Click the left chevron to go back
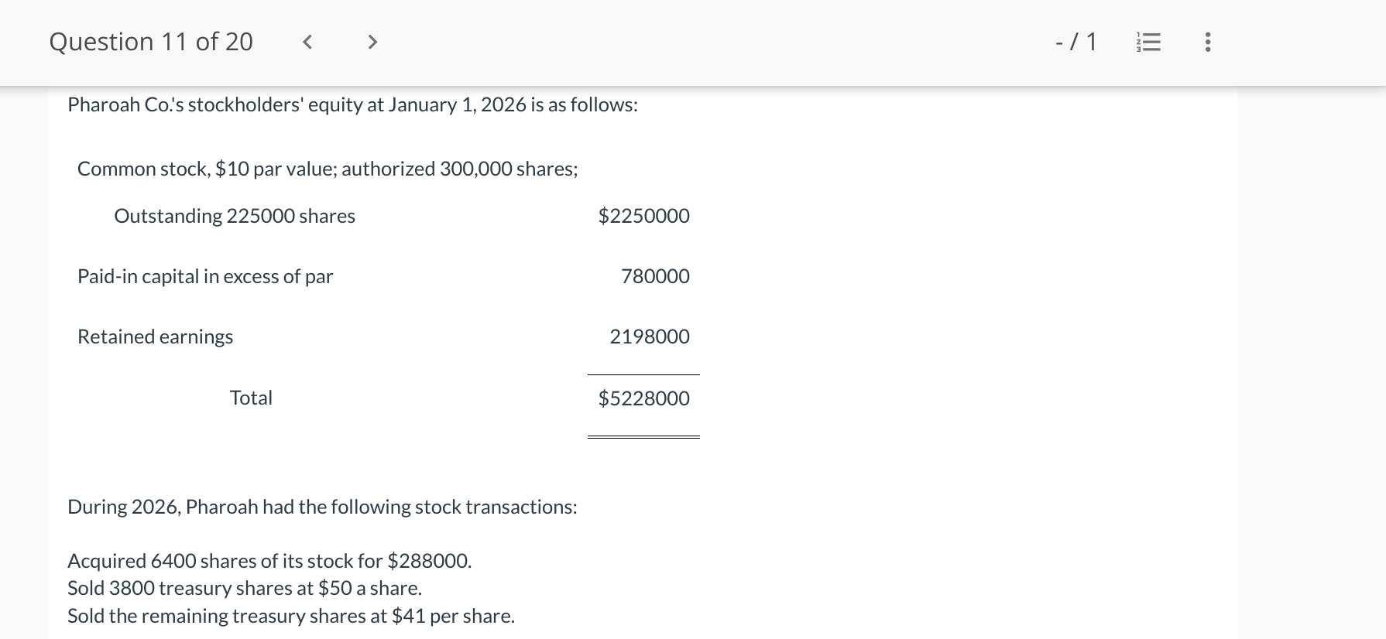The height and width of the screenshot is (639, 1386). 307,43
